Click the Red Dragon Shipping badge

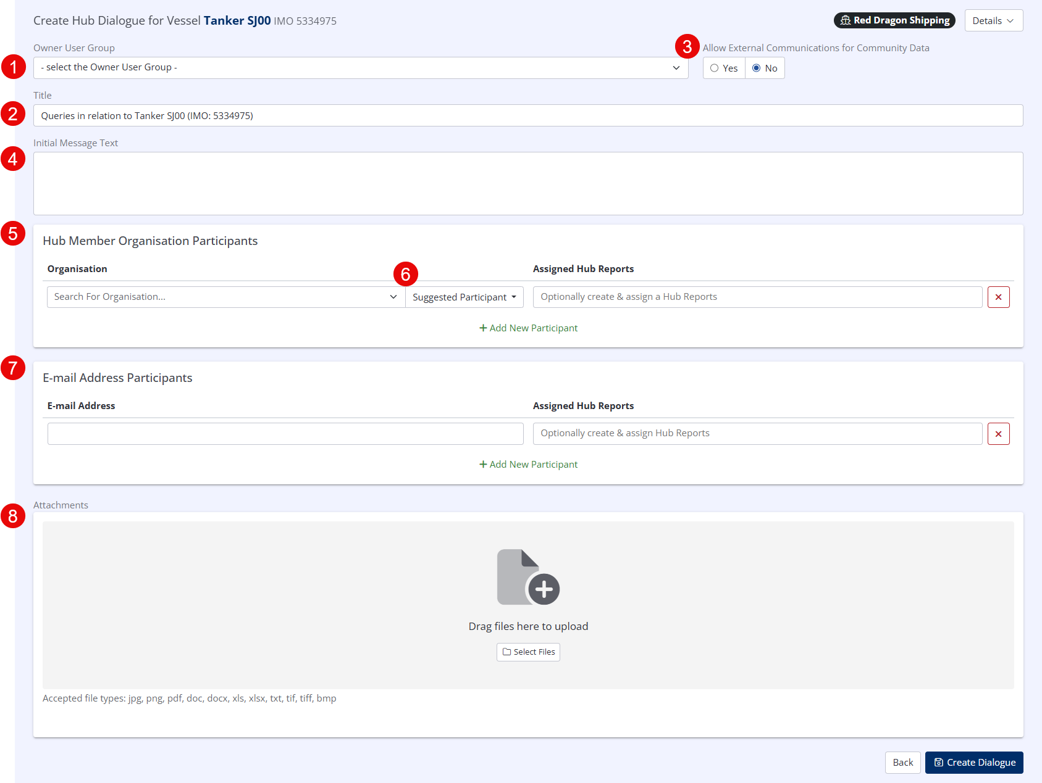[x=894, y=20]
